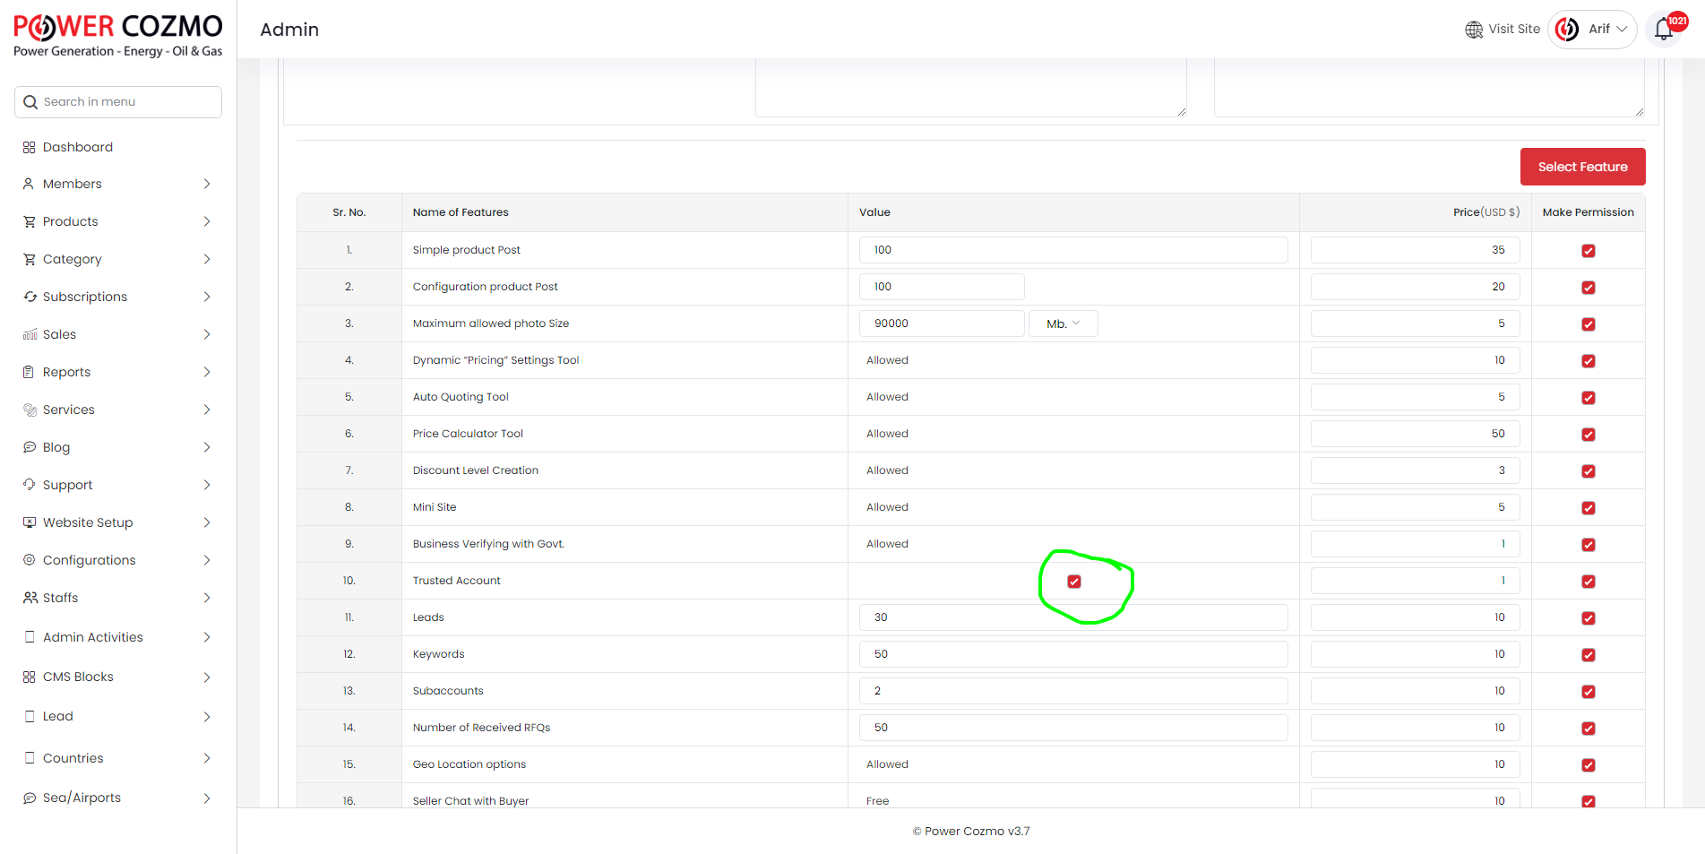Open the Website Setup menu item

click(x=88, y=522)
